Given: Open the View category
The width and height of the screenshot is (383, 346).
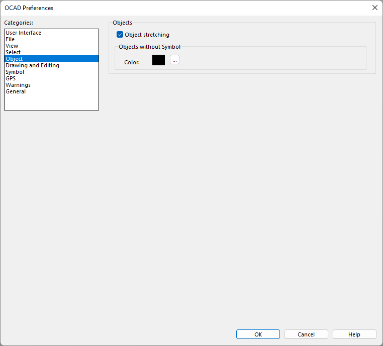Looking at the screenshot, I should 52,46.
